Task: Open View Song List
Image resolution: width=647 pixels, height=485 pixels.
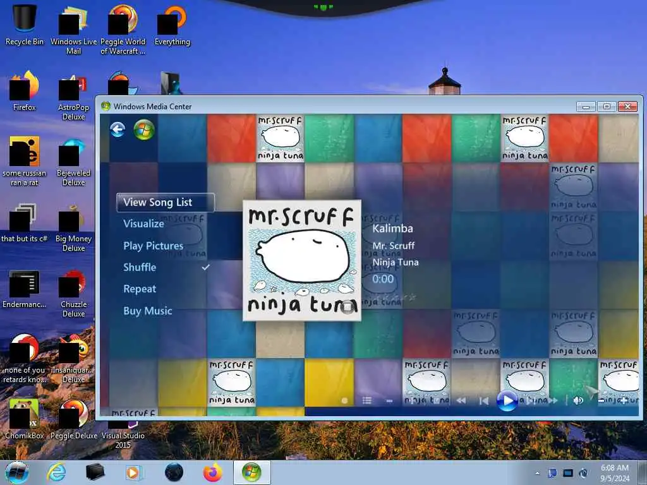Action: pyautogui.click(x=166, y=203)
